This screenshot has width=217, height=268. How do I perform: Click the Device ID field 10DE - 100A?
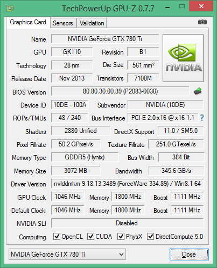tap(69, 105)
